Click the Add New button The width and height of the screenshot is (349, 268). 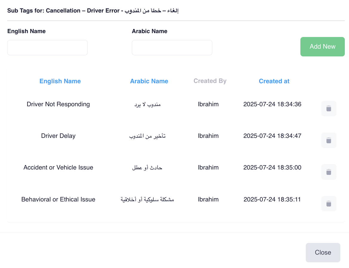point(322,47)
